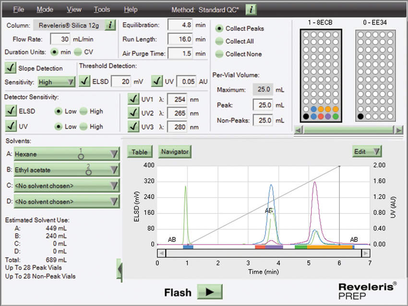
Task: Open the Tools menu
Action: (x=102, y=10)
